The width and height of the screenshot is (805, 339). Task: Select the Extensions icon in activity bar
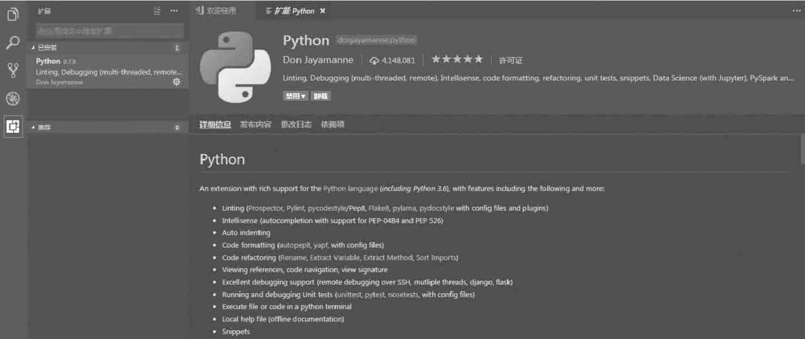(13, 126)
